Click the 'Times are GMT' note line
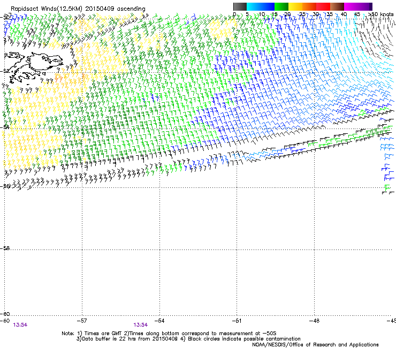396x348 pixels. pos(169,334)
